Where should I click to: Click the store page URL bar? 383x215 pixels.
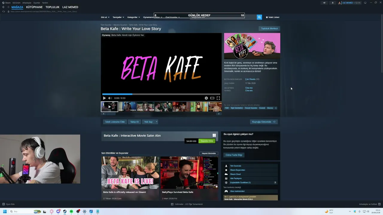coord(44,11)
